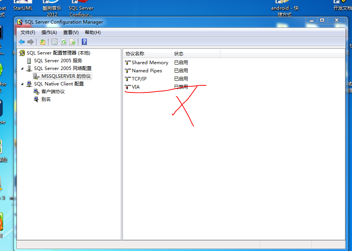Click the 开发文档 desktop shortcut
This screenshot has height=251, width=352.
[342, 5]
